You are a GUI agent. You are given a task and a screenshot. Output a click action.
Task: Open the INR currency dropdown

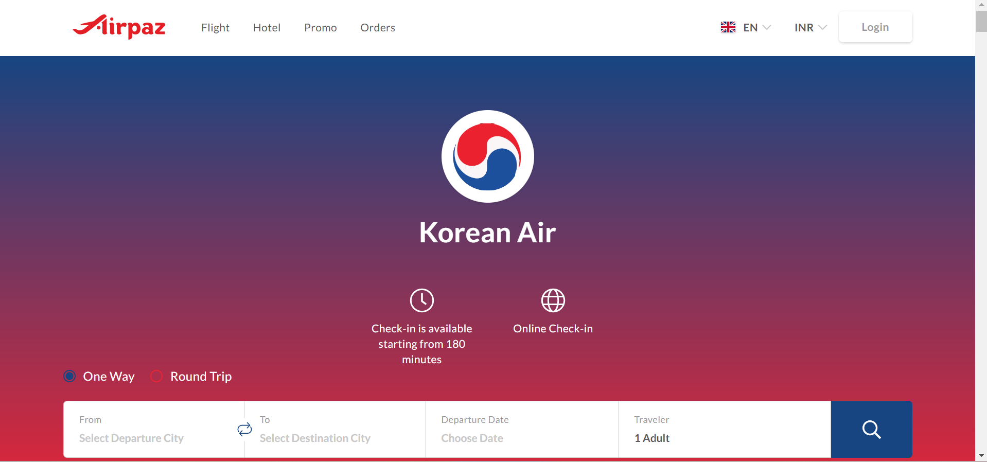[x=810, y=27]
